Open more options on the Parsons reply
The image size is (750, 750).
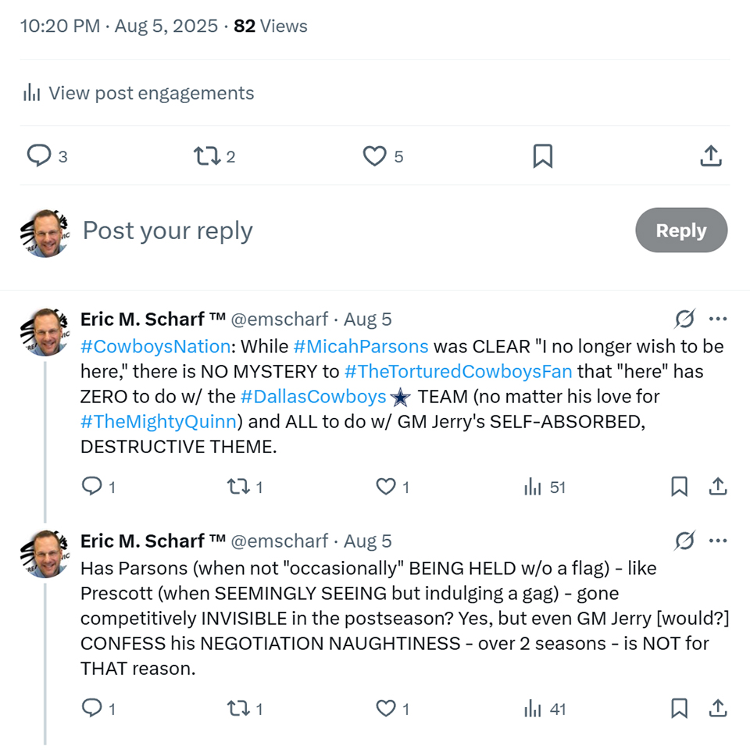pyautogui.click(x=718, y=541)
